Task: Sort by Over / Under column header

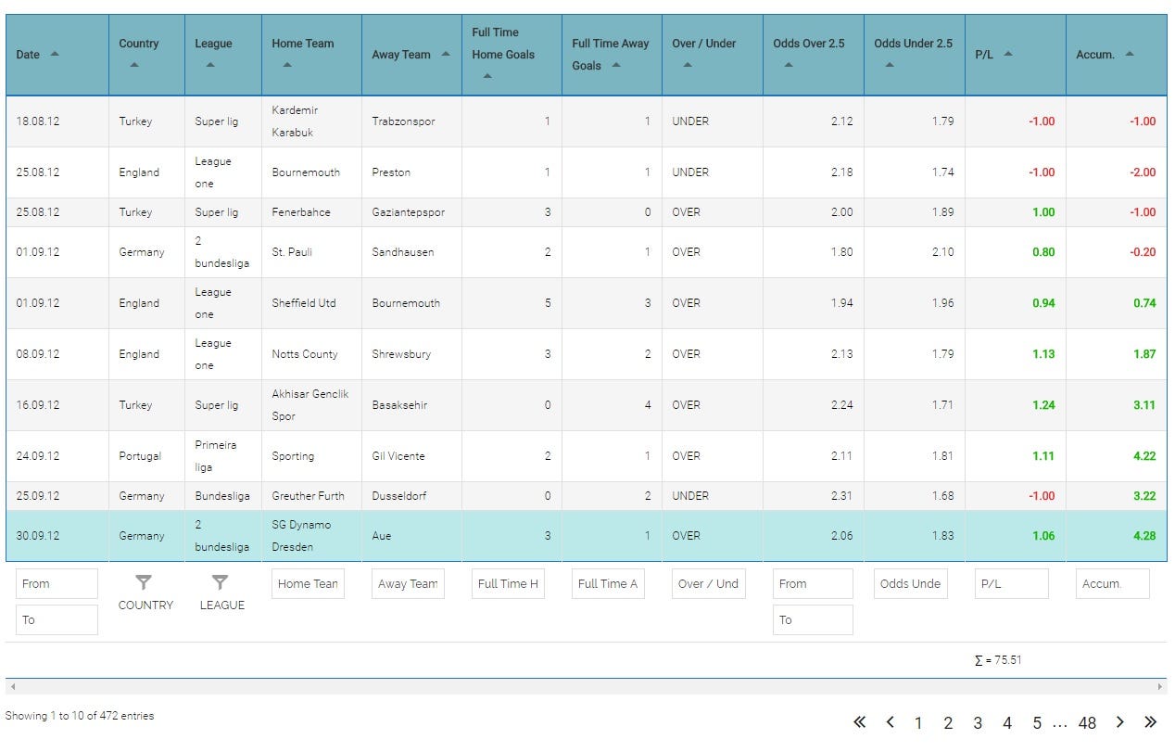Action: [x=712, y=55]
